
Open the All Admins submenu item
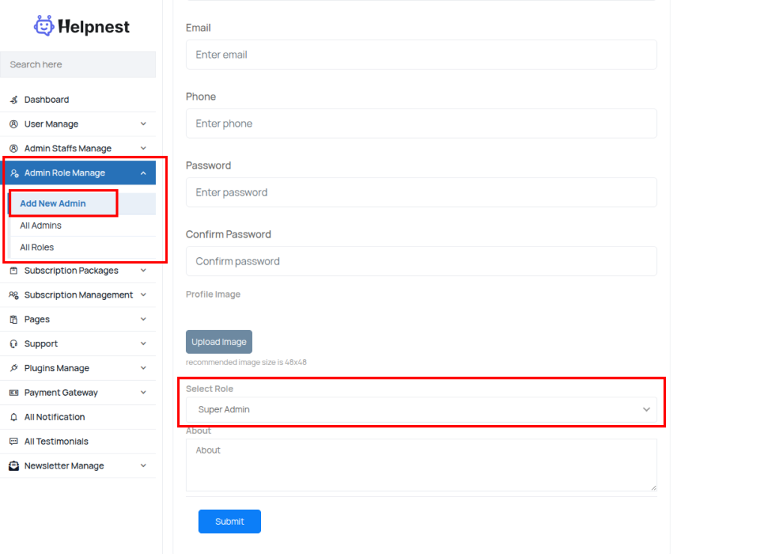tap(41, 226)
